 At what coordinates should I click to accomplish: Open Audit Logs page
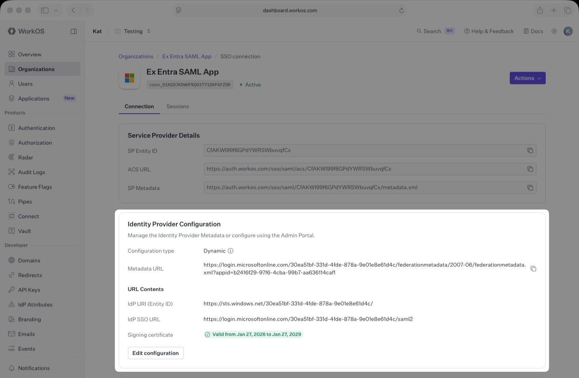click(43, 172)
